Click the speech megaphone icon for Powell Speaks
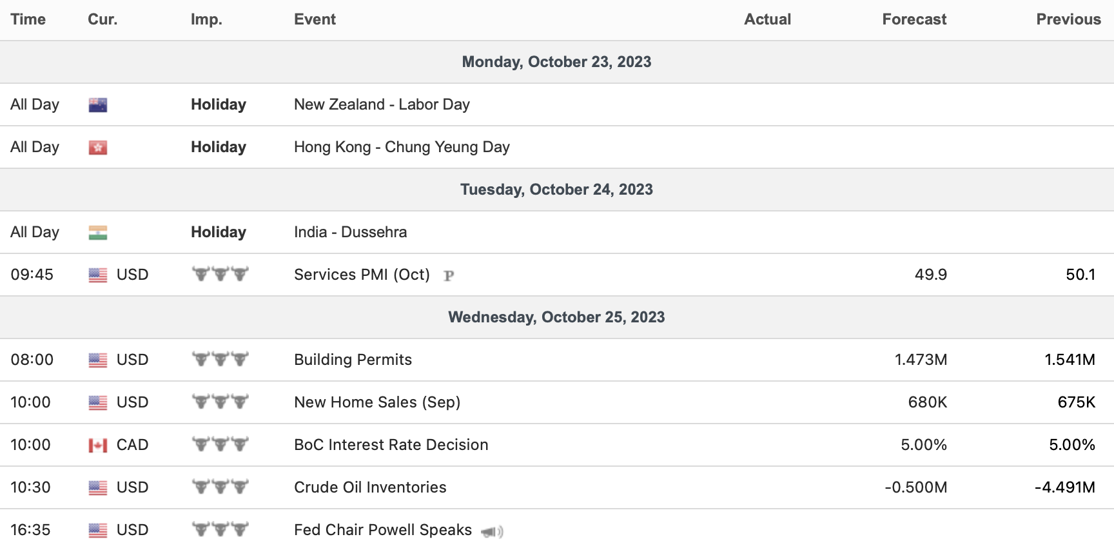This screenshot has height=548, width=1114. pos(492,532)
